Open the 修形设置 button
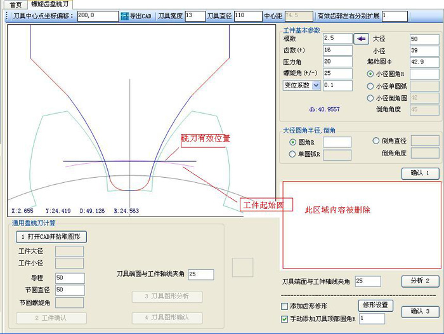This screenshot has height=334, width=444. point(375,305)
